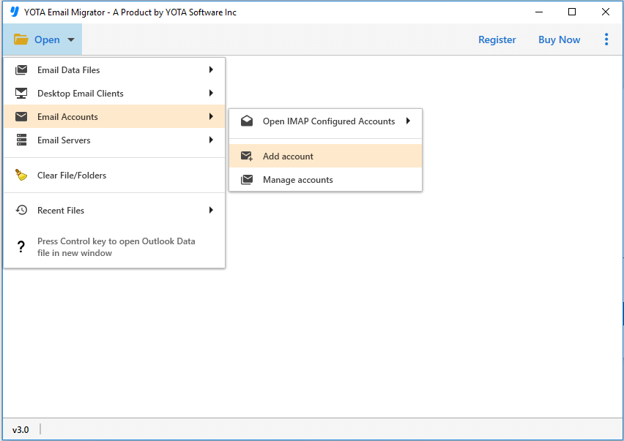Choose Add account from the submenu
The image size is (624, 441).
click(x=288, y=156)
